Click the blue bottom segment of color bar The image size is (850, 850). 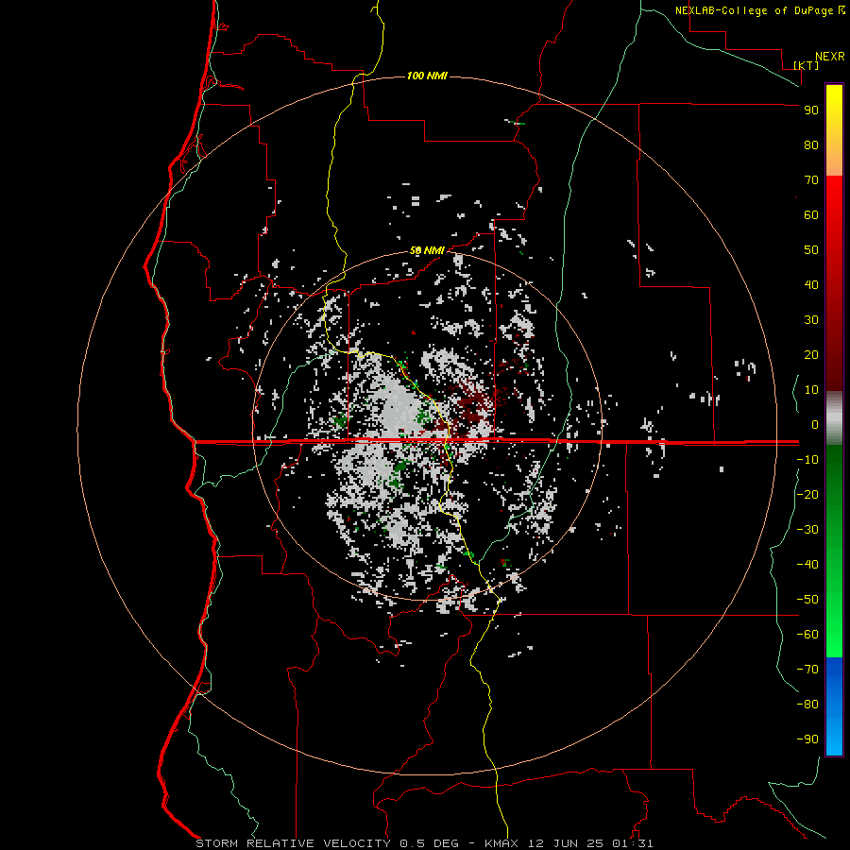pyautogui.click(x=834, y=706)
